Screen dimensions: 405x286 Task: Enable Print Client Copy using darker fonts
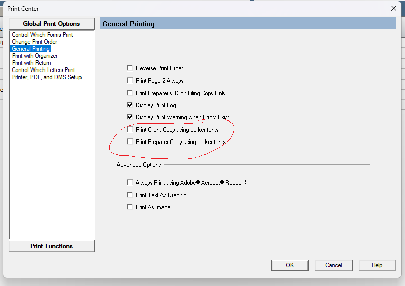(x=130, y=130)
